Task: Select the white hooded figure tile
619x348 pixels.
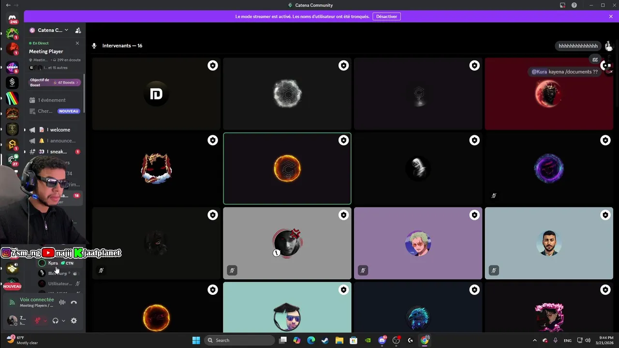Action: 418,169
